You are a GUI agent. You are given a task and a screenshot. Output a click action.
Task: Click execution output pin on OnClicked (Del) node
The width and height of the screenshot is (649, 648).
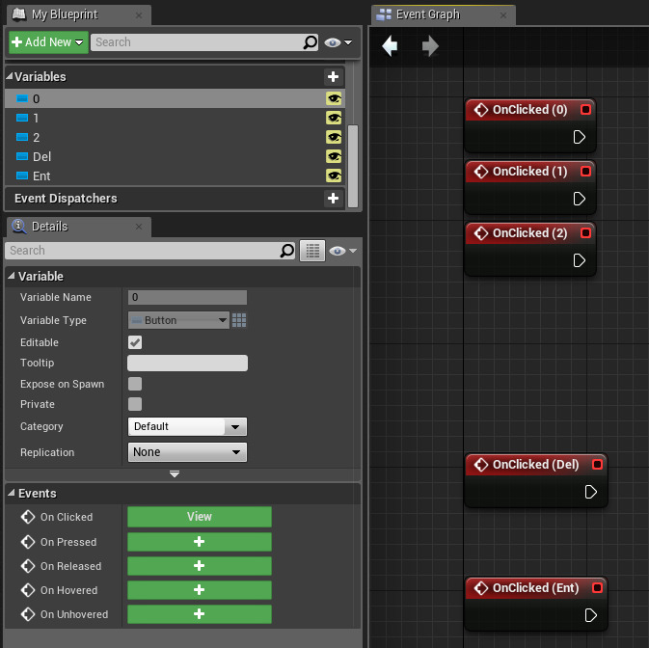[x=591, y=492]
